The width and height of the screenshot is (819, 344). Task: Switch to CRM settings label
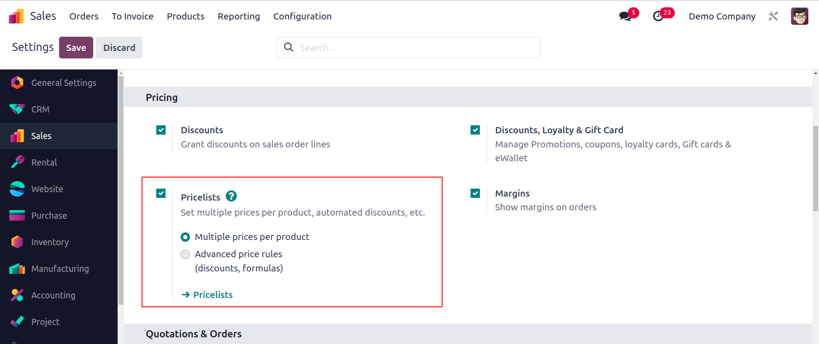tap(40, 109)
